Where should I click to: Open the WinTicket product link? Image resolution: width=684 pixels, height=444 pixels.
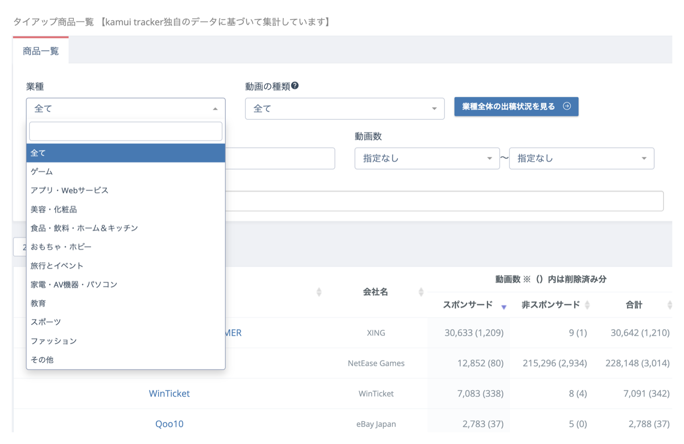pos(169,394)
